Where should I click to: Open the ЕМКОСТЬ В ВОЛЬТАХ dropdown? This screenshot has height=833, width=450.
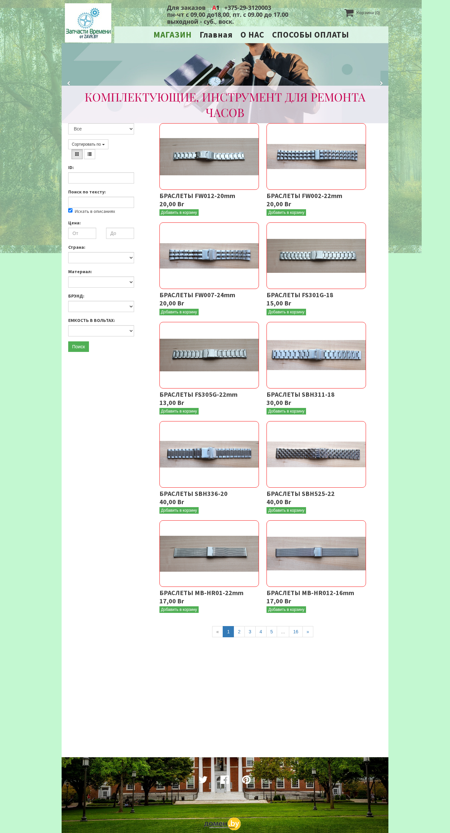101,331
